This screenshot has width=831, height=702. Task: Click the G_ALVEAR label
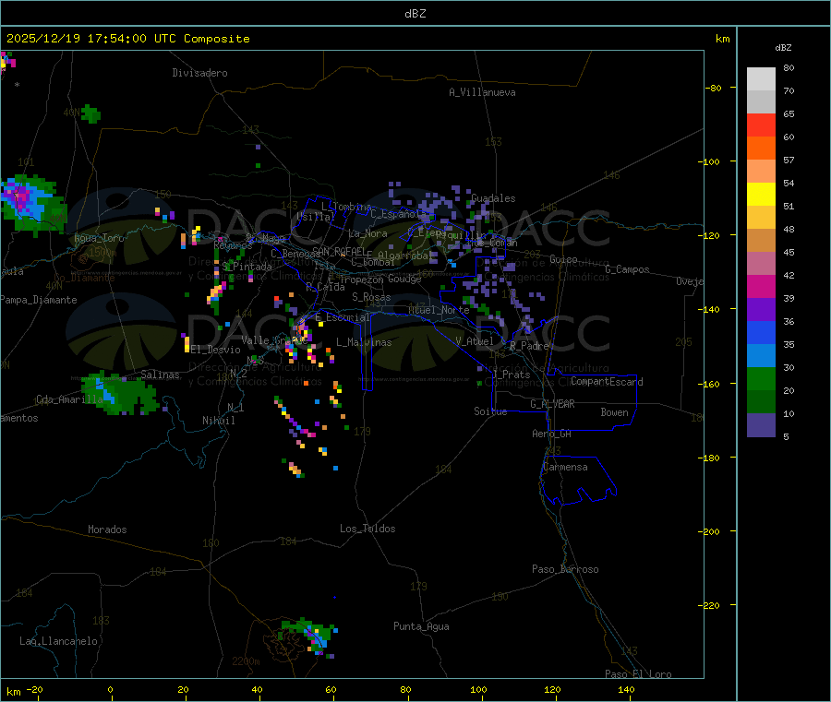tap(552, 404)
